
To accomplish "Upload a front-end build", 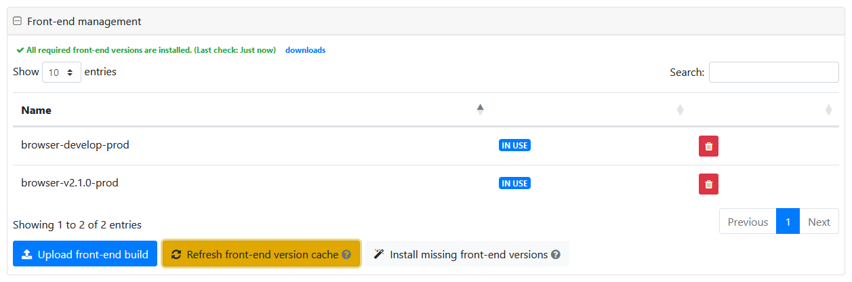I will [x=85, y=254].
